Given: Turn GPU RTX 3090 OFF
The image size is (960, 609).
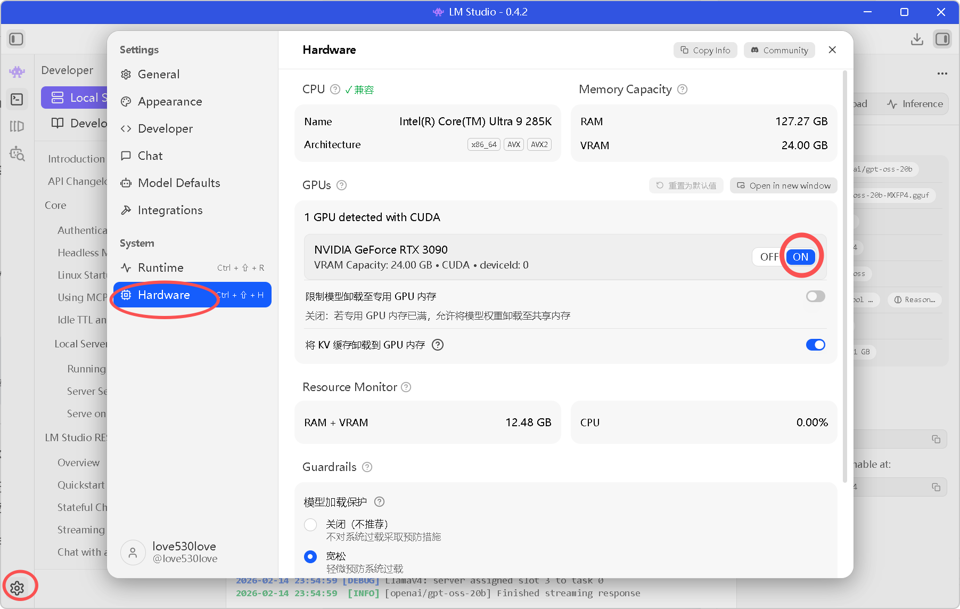Looking at the screenshot, I should pyautogui.click(x=769, y=257).
